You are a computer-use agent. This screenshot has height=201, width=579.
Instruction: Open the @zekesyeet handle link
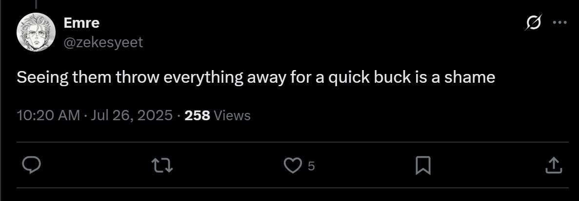[x=103, y=42]
